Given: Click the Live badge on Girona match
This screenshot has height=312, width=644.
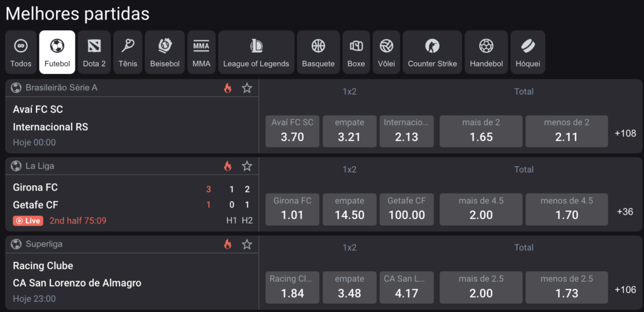Looking at the screenshot, I should (28, 221).
